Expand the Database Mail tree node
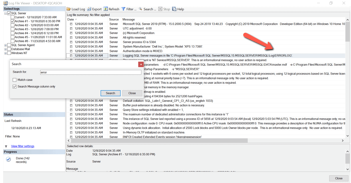Viewport: 351px width, 183px height. tap(5, 49)
